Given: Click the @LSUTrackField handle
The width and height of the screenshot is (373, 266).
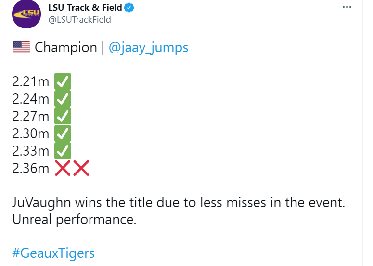Looking at the screenshot, I should [80, 20].
